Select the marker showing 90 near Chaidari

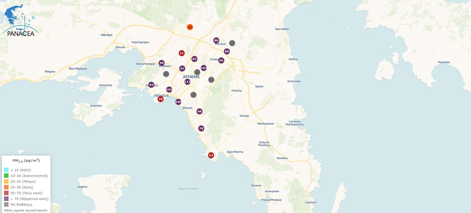click(162, 63)
